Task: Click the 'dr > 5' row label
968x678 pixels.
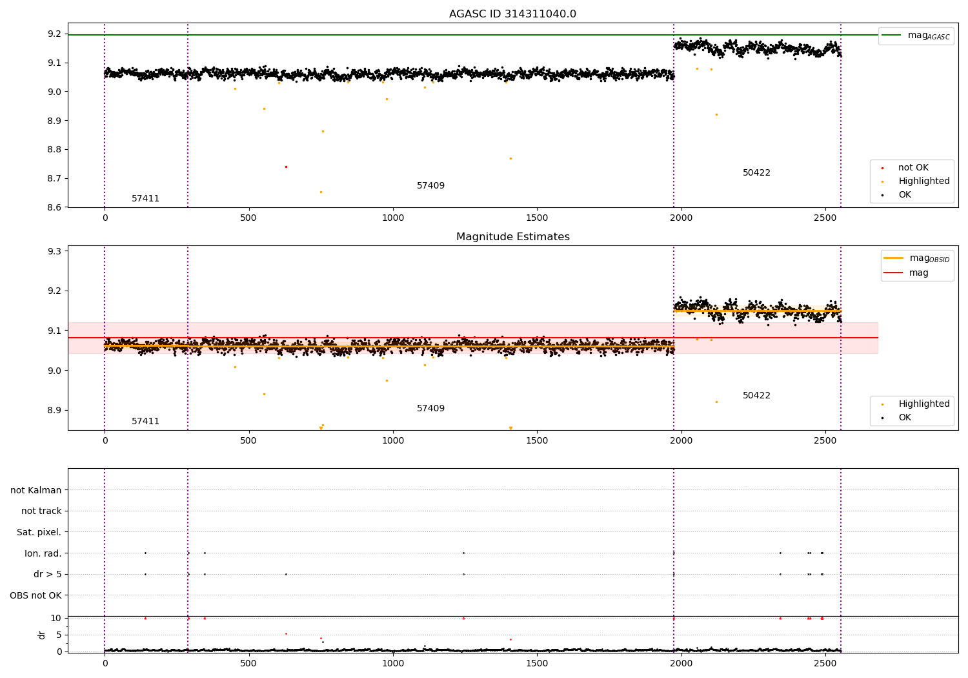Action: (48, 575)
